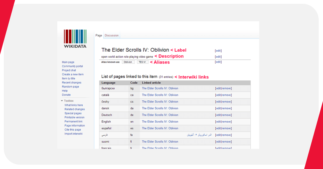
Task: Click the Linked article column header
Action: [x=151, y=83]
